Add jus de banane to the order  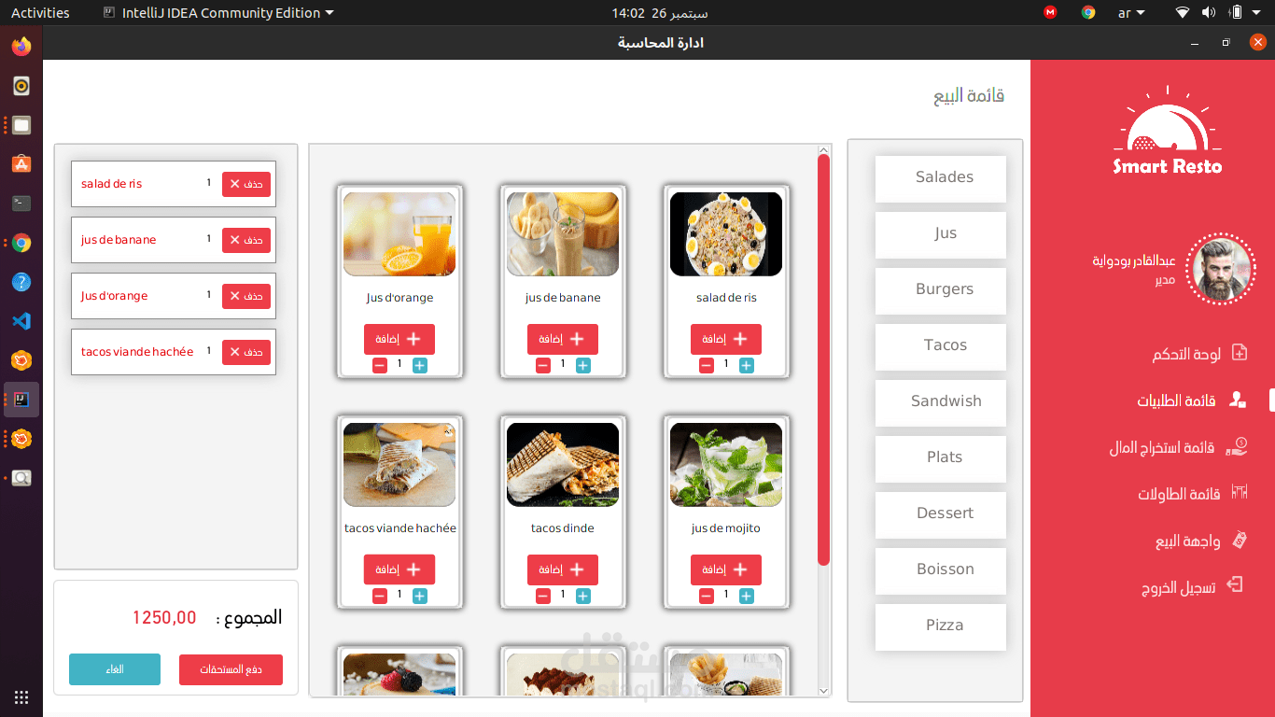[x=563, y=339]
